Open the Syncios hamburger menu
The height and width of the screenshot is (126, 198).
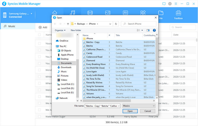(176, 4)
